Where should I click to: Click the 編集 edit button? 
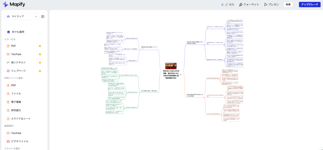coord(231,4)
